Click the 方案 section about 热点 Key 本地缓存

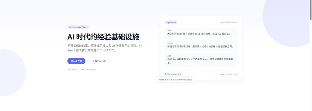coord(201,60)
